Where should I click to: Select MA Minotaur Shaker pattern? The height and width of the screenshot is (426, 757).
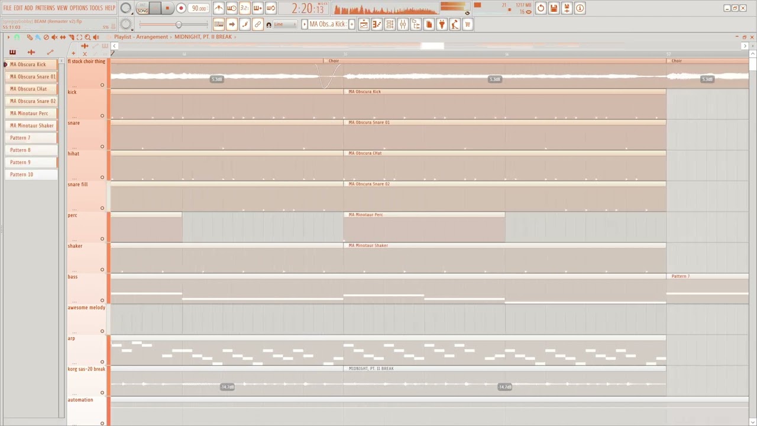click(x=31, y=125)
